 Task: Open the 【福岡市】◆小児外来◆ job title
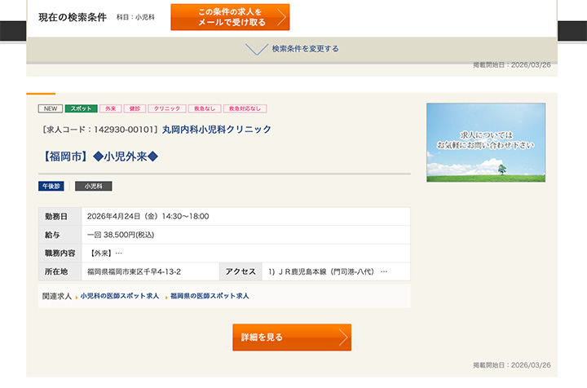pyautogui.click(x=98, y=156)
